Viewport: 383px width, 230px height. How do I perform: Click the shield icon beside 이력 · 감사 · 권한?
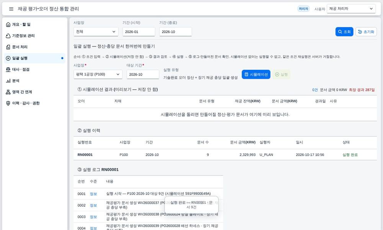click(x=8, y=103)
